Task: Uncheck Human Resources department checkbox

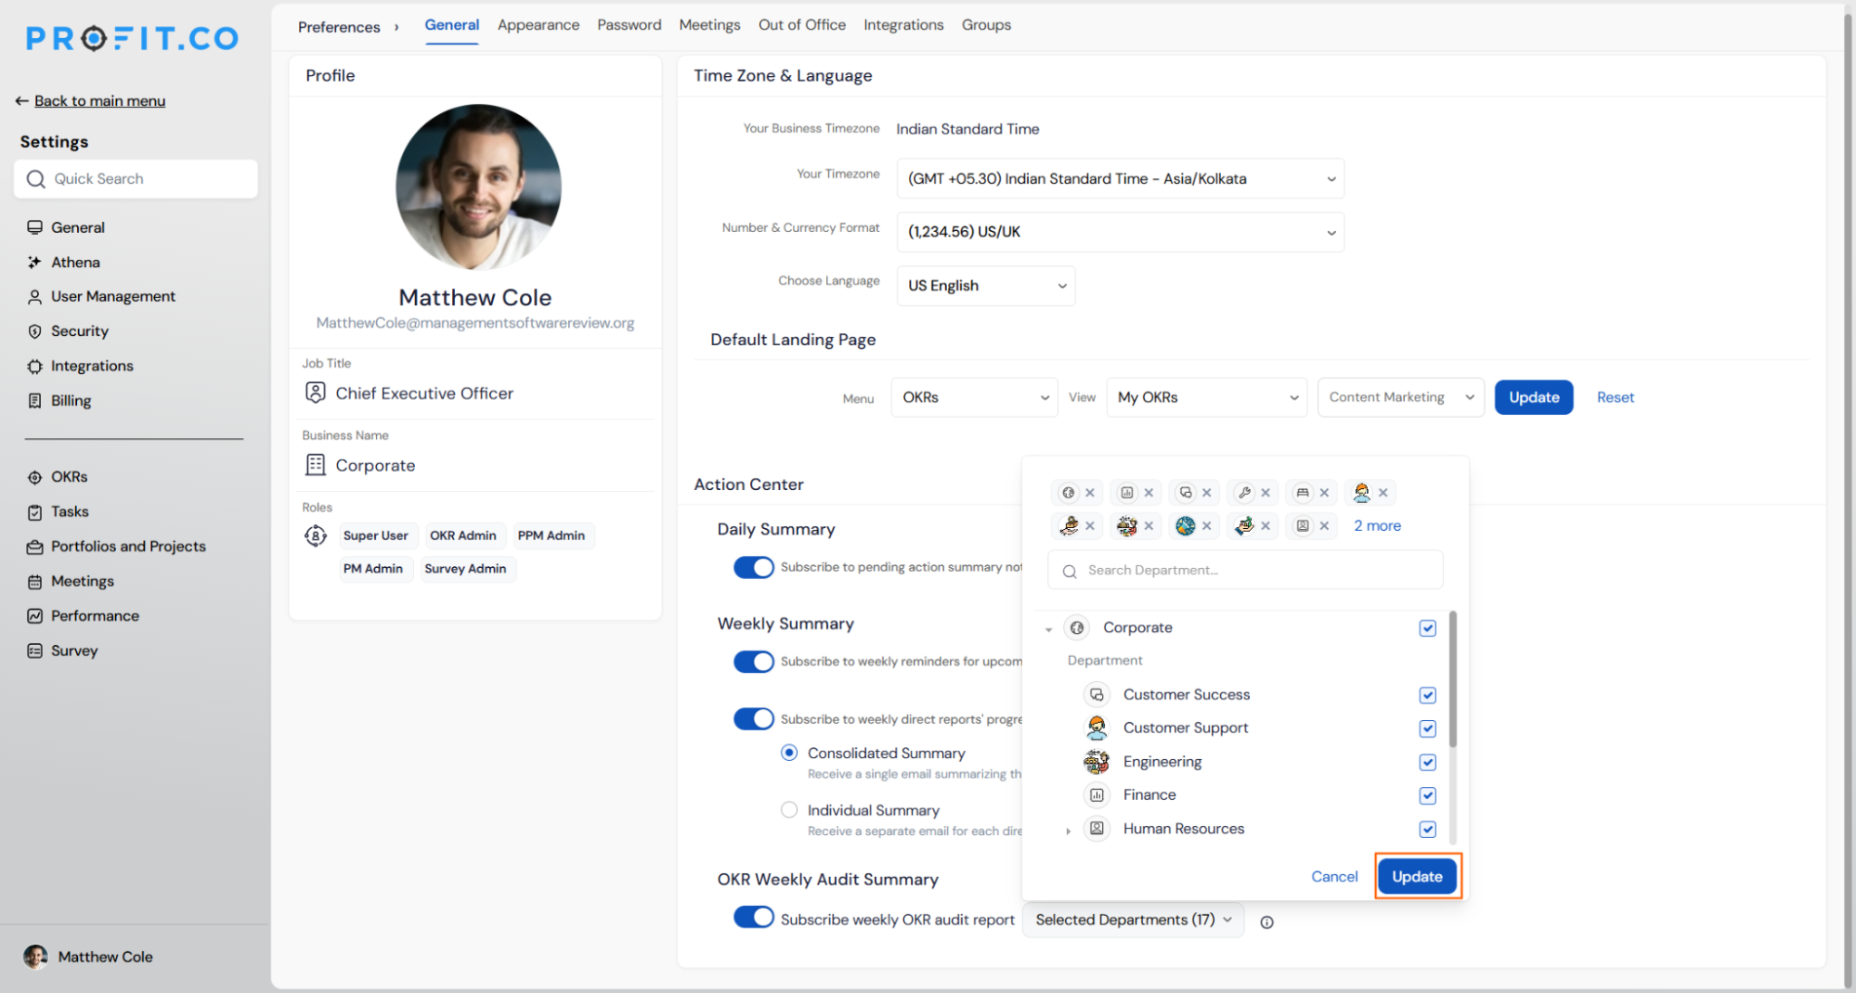Action: (x=1427, y=829)
